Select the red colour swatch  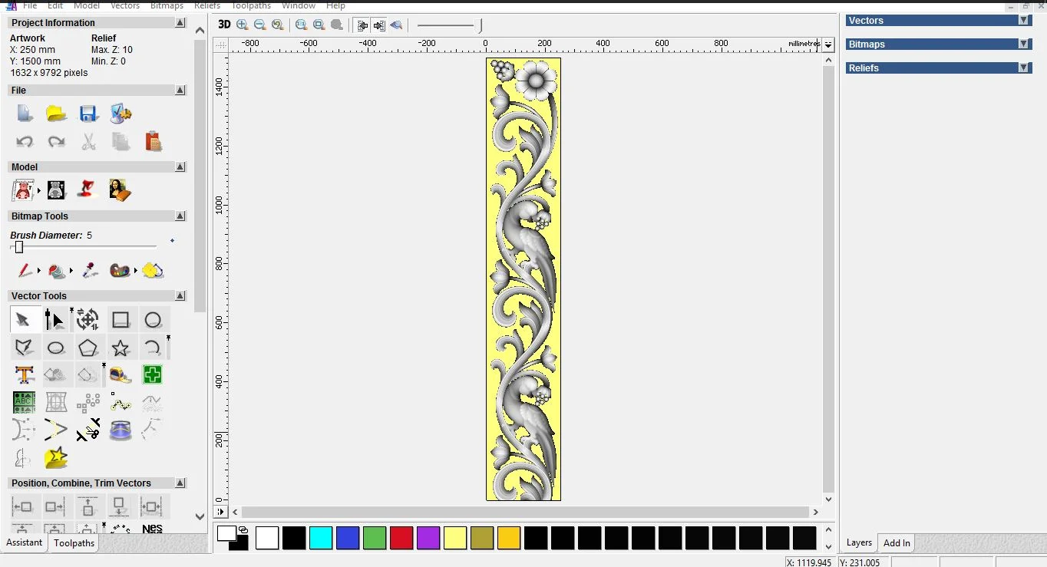point(401,538)
